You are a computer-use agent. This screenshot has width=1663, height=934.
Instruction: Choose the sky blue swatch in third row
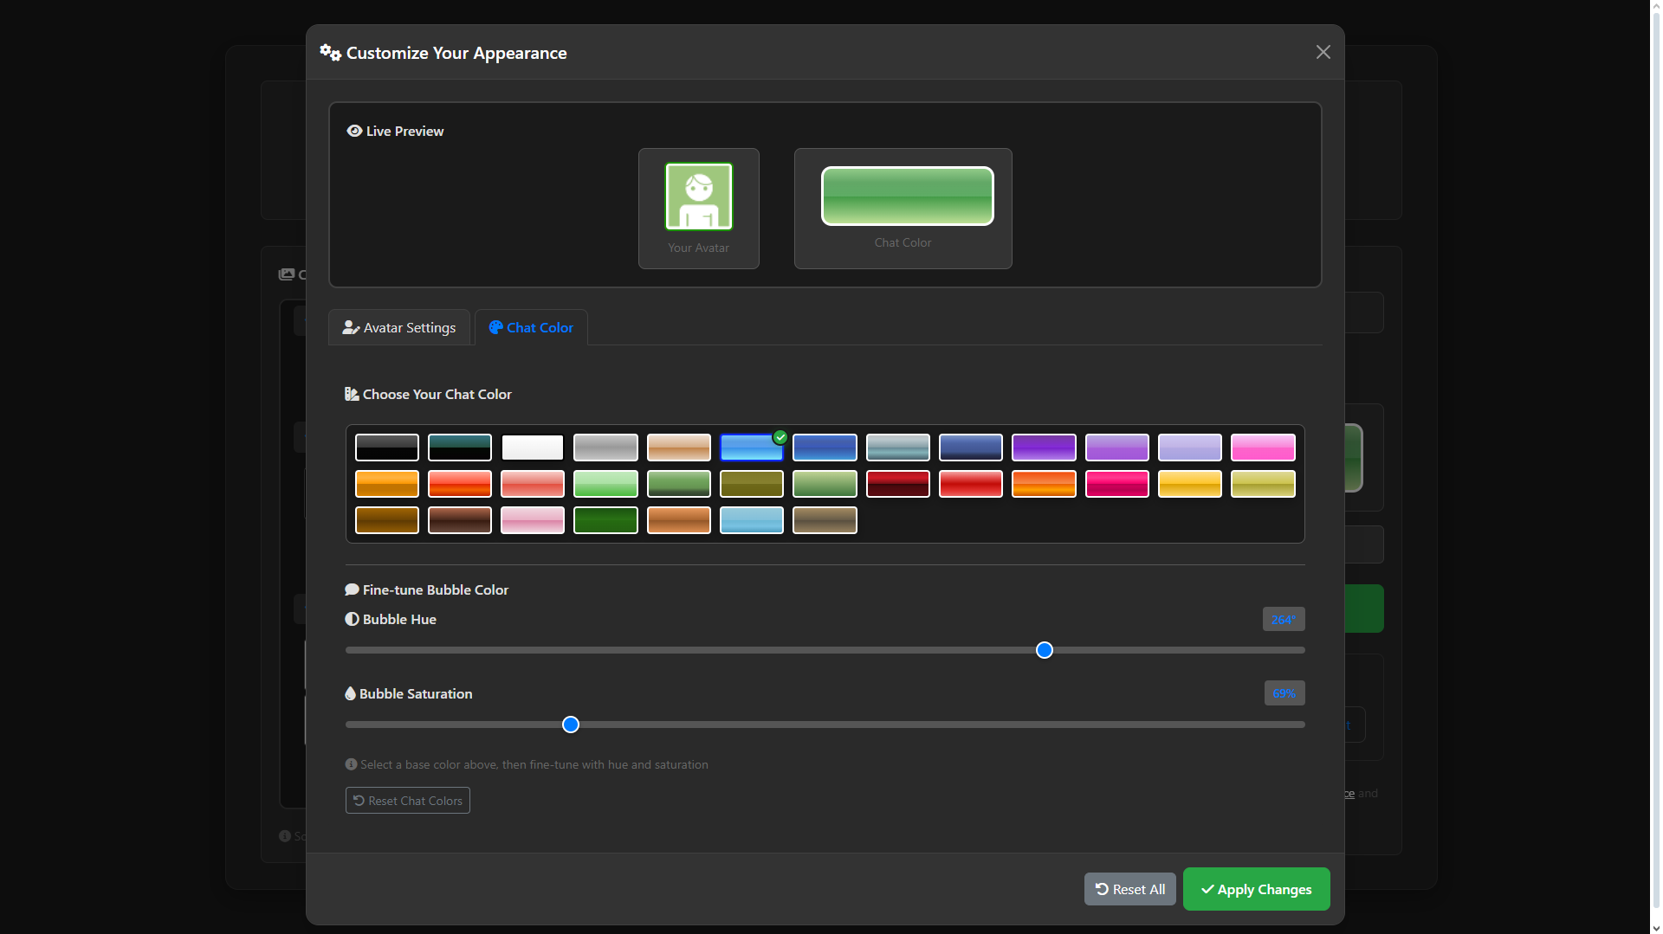pyautogui.click(x=751, y=520)
